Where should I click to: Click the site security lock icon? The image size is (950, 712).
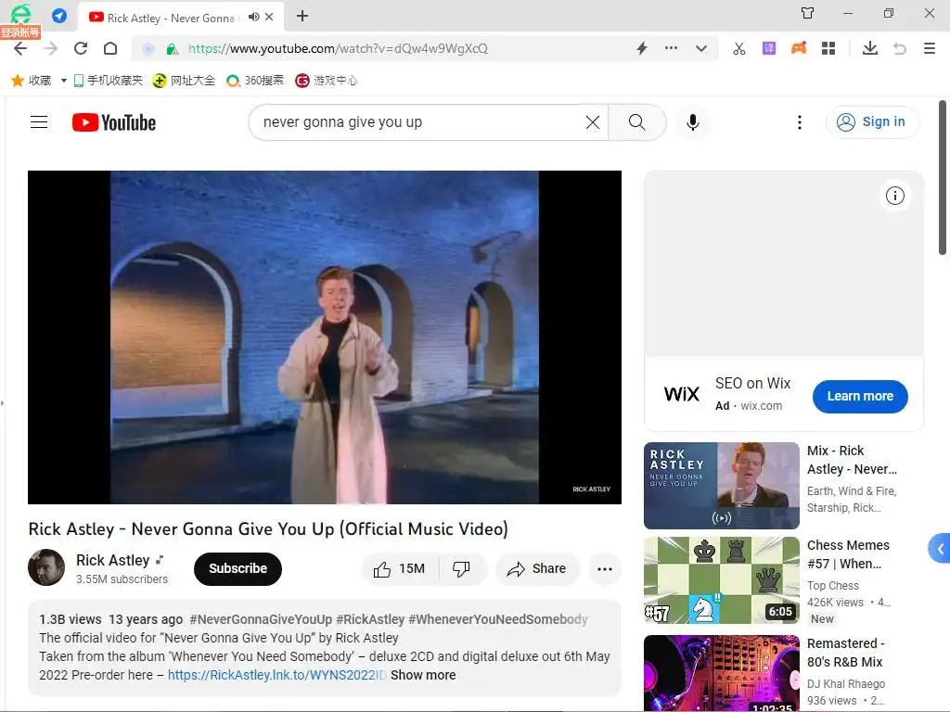pyautogui.click(x=173, y=49)
